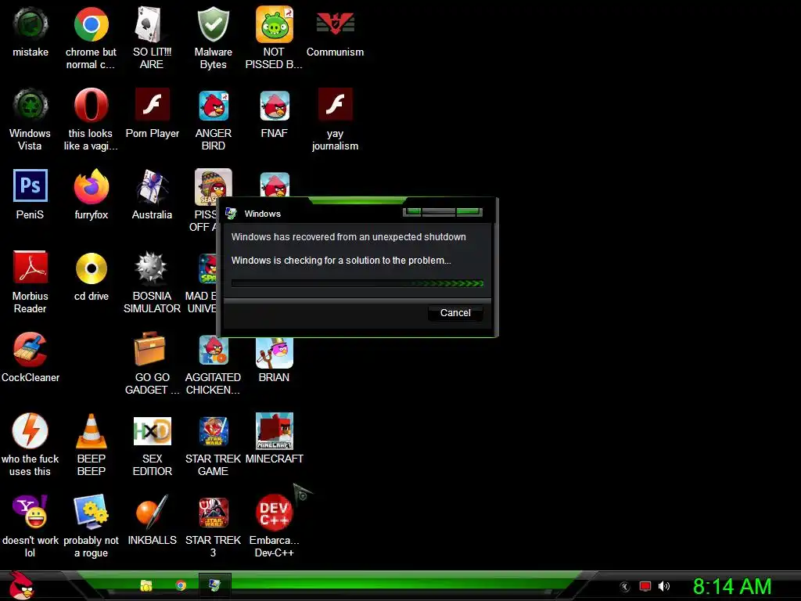Open the volume speaker tray icon
The image size is (801, 601).
[663, 586]
